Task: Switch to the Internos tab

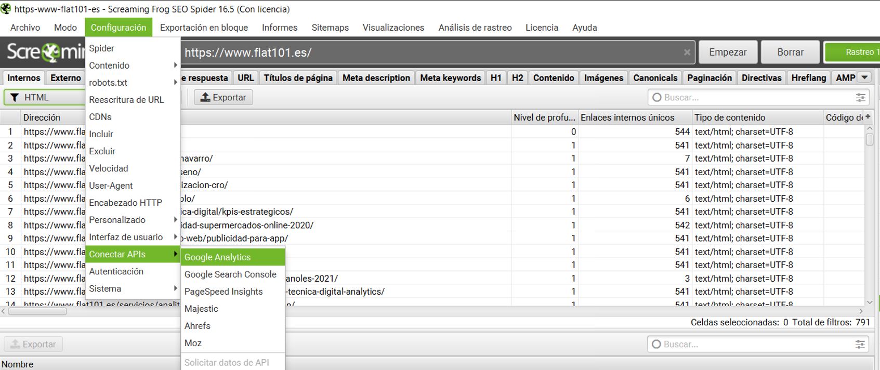Action: [x=23, y=77]
